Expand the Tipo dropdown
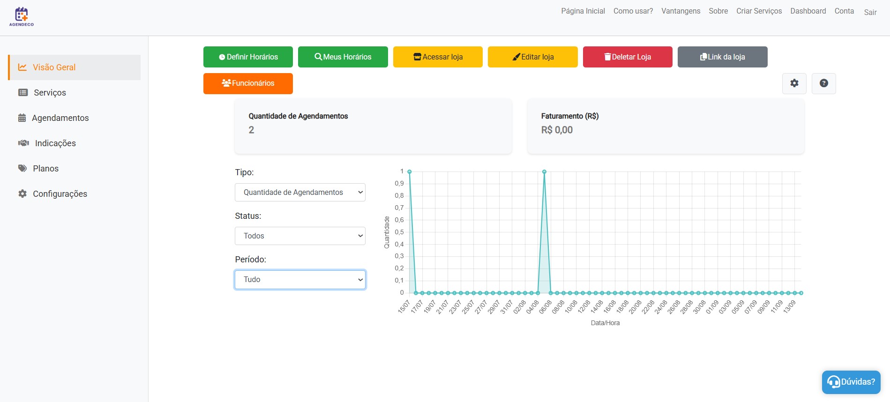890x402 pixels. tap(300, 193)
